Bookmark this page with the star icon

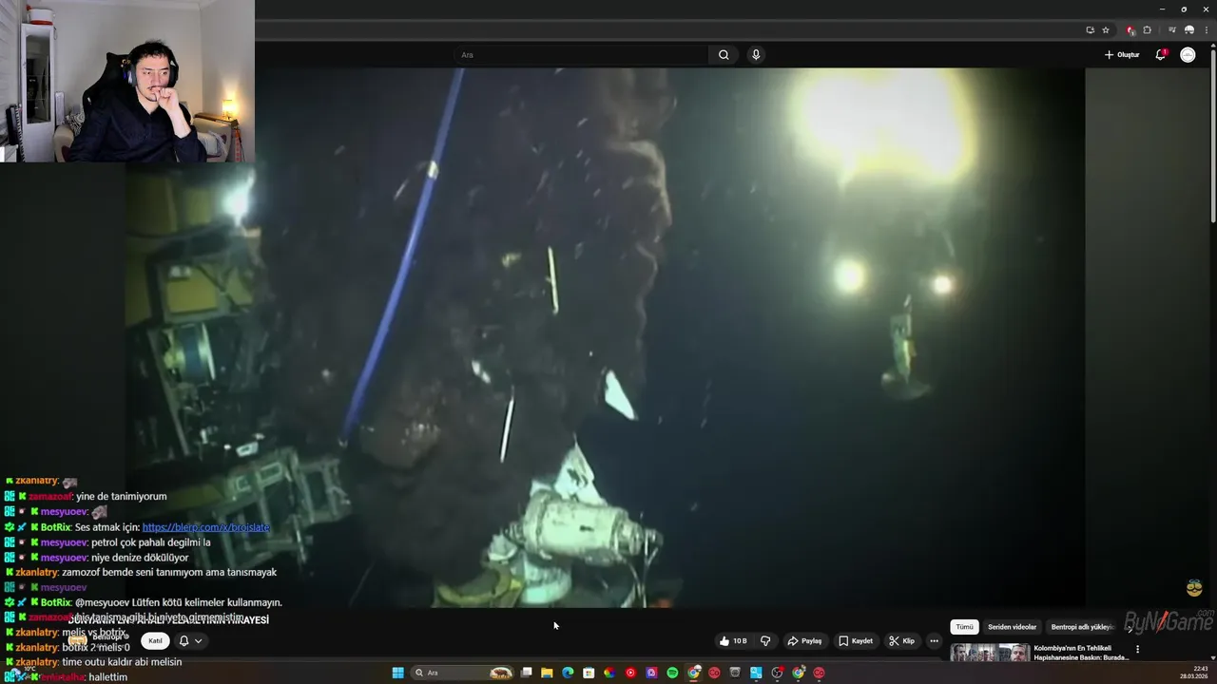click(x=1106, y=30)
